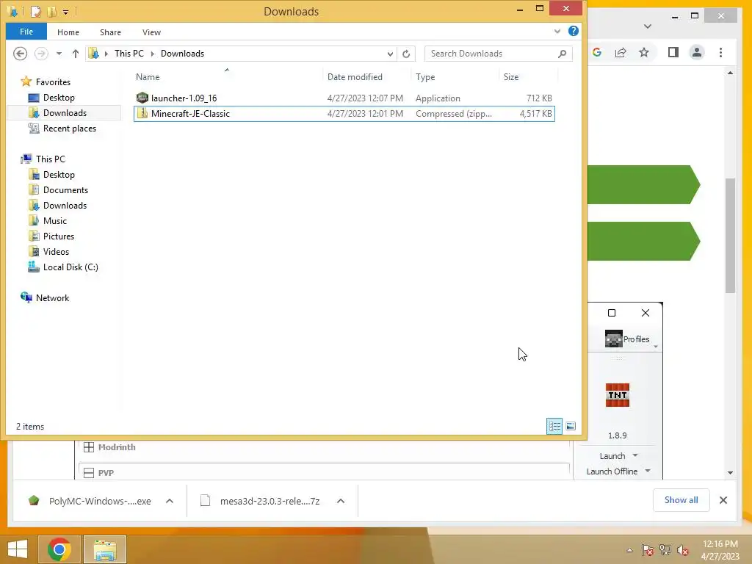Open Local Disk (C:)
The height and width of the screenshot is (564, 752).
tap(70, 267)
